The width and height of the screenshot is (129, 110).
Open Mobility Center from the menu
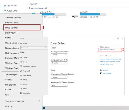click(12, 23)
